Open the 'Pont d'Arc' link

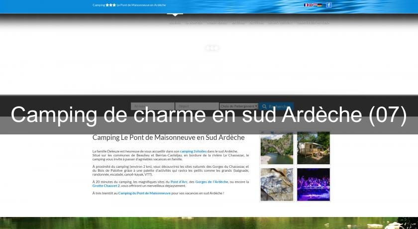click(x=179, y=182)
